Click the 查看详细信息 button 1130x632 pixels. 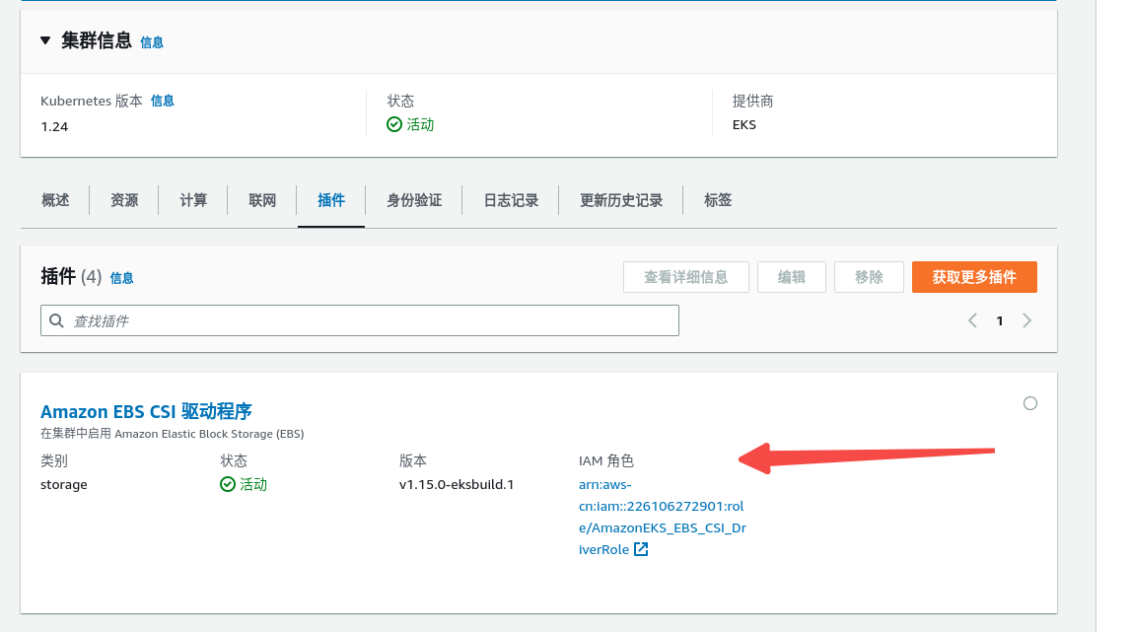pos(686,277)
